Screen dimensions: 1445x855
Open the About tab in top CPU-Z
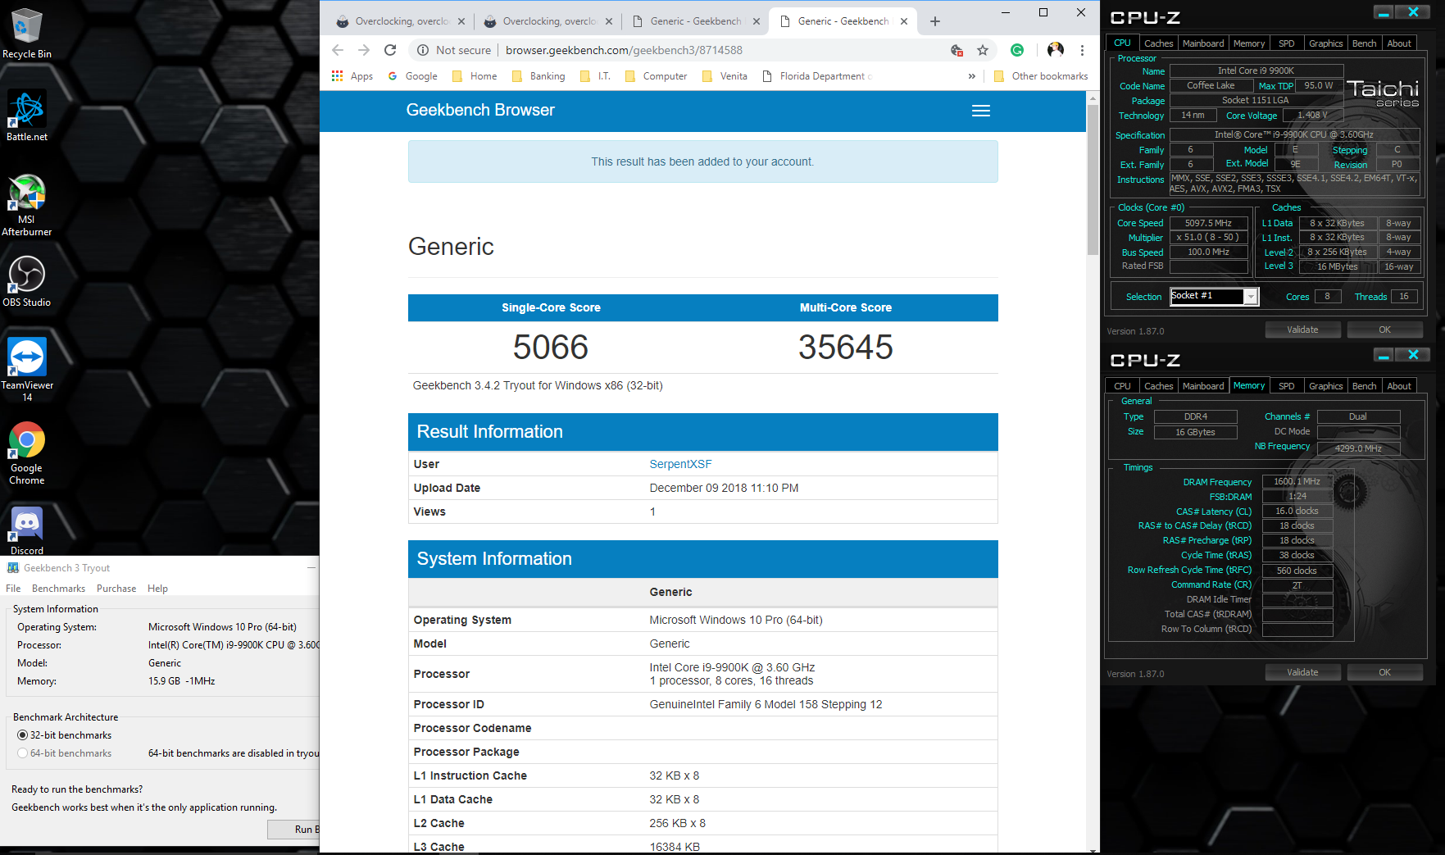click(x=1399, y=43)
